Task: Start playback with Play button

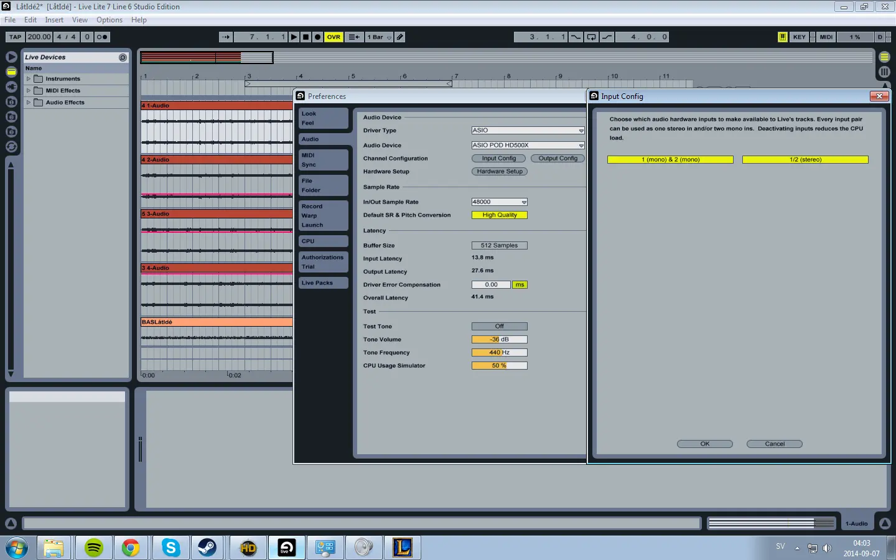Action: [294, 37]
